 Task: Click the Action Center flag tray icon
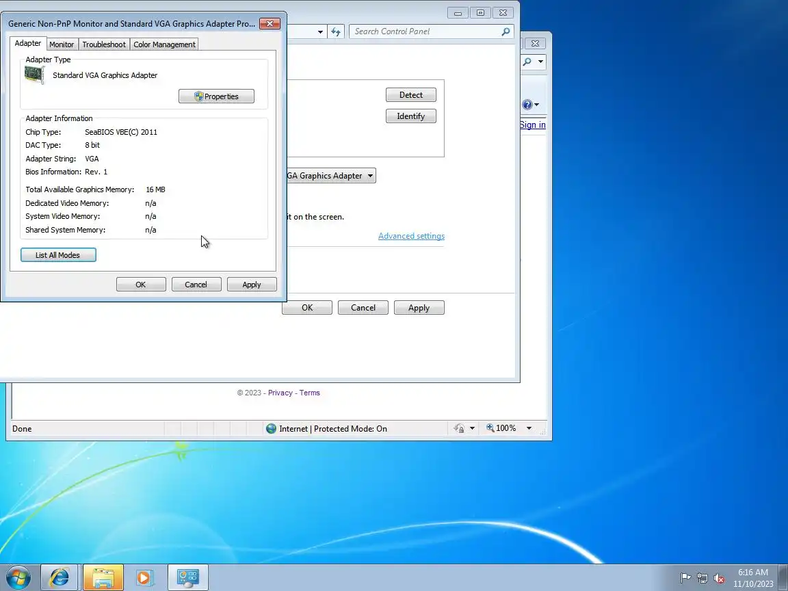point(685,579)
